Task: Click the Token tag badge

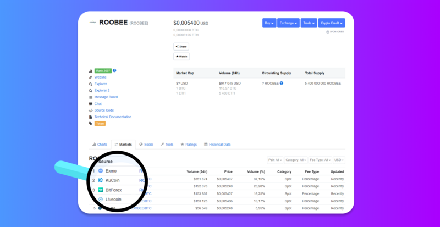Action: pos(100,124)
